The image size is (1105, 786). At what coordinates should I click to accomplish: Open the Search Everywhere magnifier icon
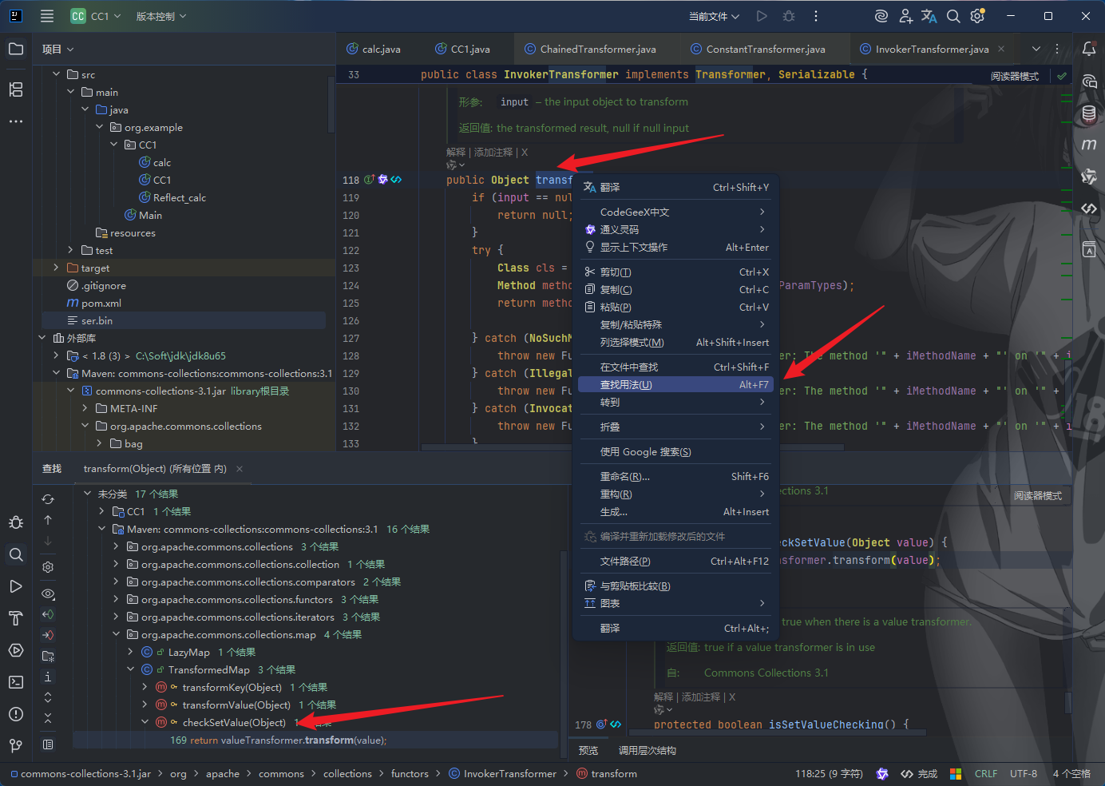coord(953,16)
